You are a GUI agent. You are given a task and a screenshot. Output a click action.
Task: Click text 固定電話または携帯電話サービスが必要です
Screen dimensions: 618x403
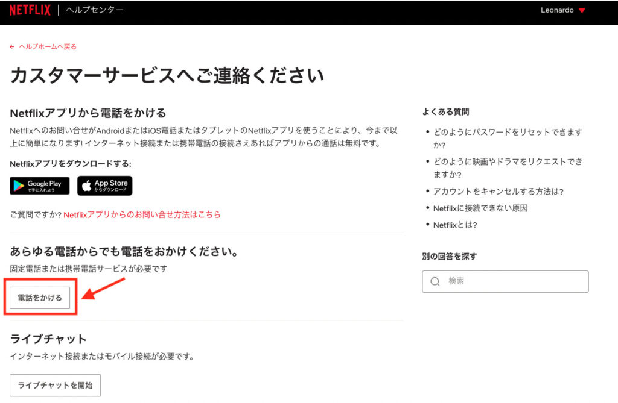(89, 269)
